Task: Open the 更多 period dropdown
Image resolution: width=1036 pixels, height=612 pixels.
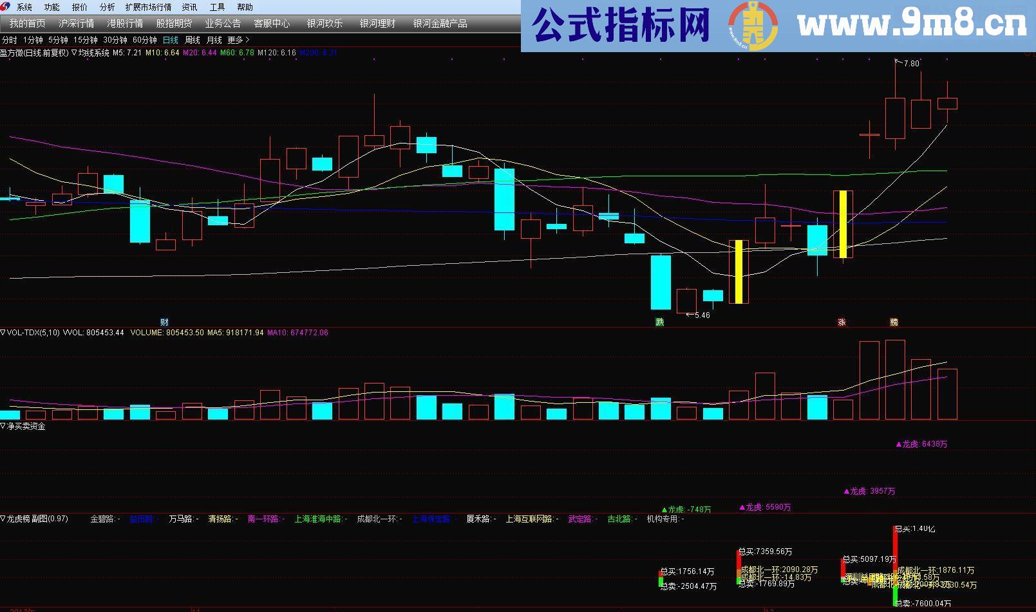Action: [x=235, y=39]
